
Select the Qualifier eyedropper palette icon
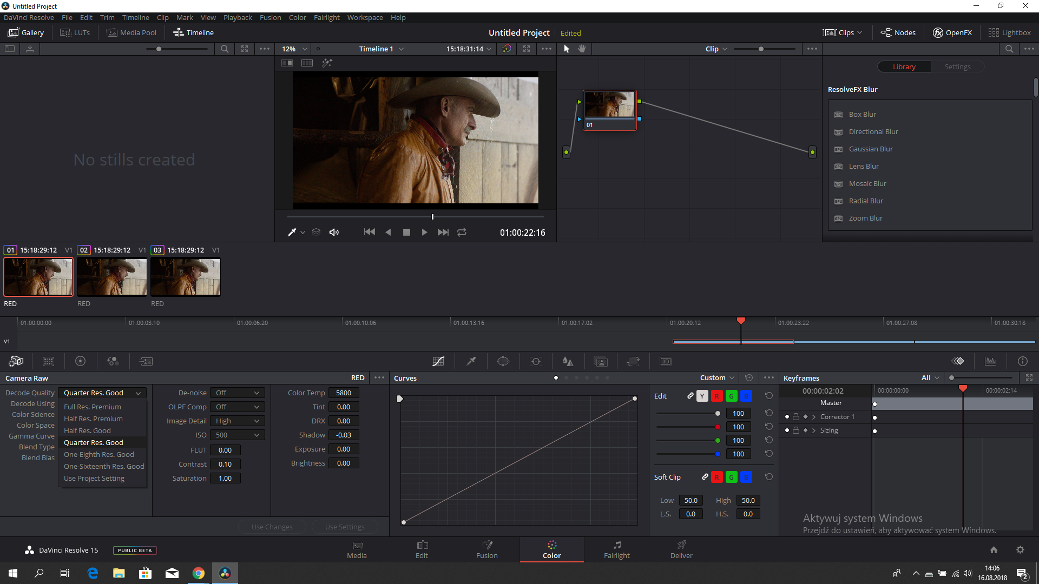pos(471,361)
